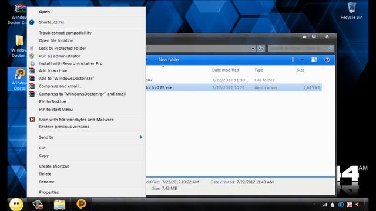Choose Open file location

point(86,40)
